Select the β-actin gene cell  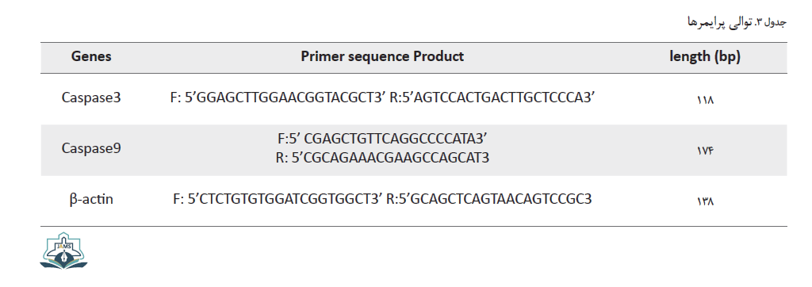(91, 199)
